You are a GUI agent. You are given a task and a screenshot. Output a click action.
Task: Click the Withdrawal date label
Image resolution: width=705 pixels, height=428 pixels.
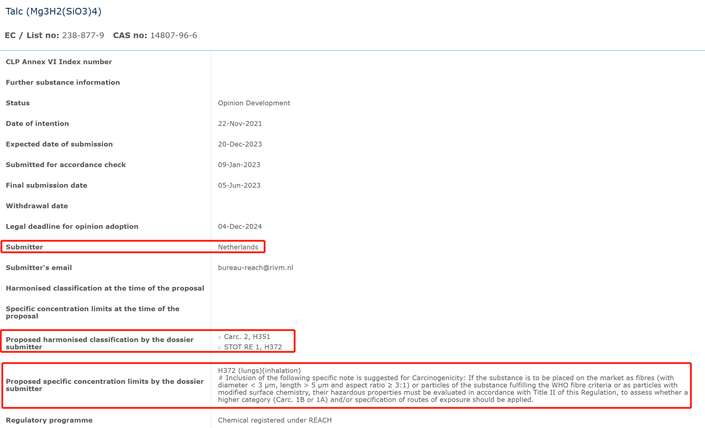(37, 206)
